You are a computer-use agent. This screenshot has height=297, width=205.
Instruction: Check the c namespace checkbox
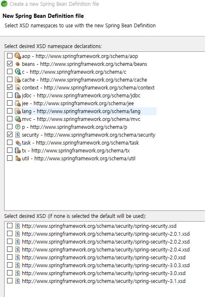pos(10,71)
